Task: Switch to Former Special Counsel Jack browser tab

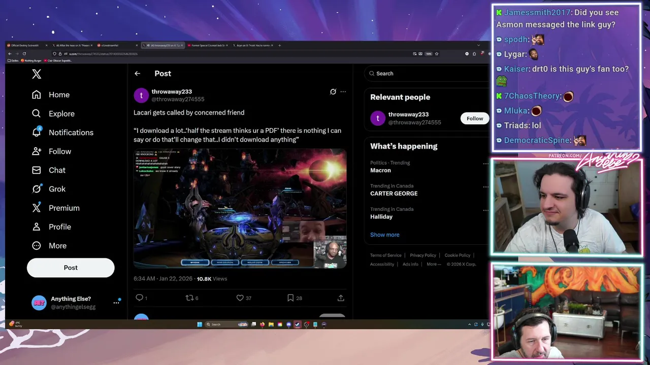Action: [x=207, y=45]
